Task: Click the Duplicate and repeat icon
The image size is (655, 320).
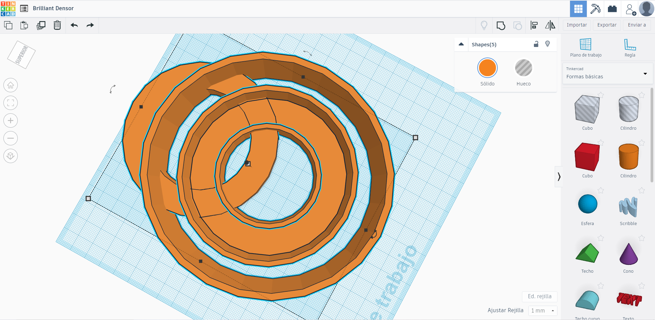Action: click(41, 25)
